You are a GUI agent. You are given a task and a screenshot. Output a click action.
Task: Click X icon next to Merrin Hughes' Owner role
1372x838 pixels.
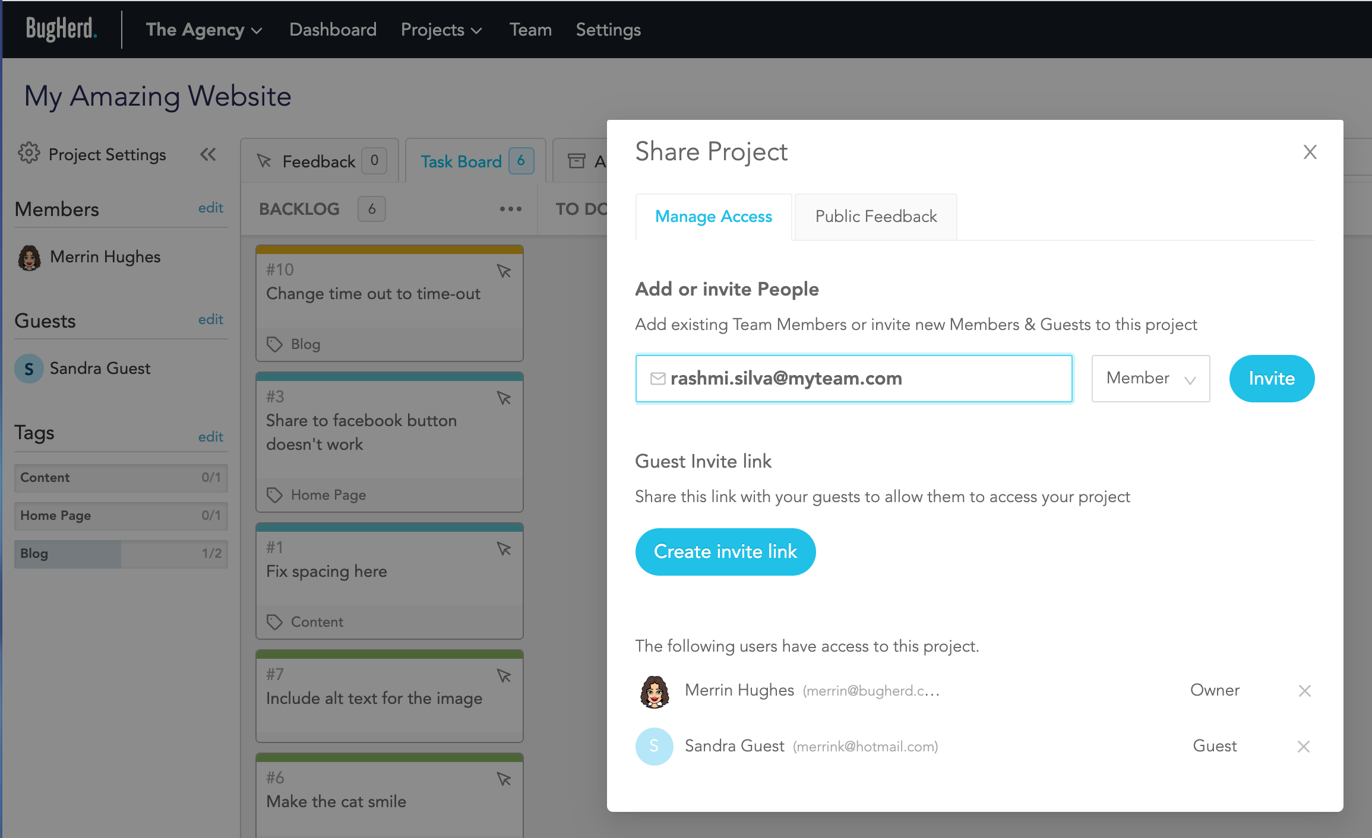pos(1304,691)
